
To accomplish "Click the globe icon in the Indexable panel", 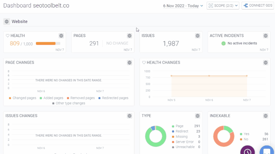I will coord(265,116).
